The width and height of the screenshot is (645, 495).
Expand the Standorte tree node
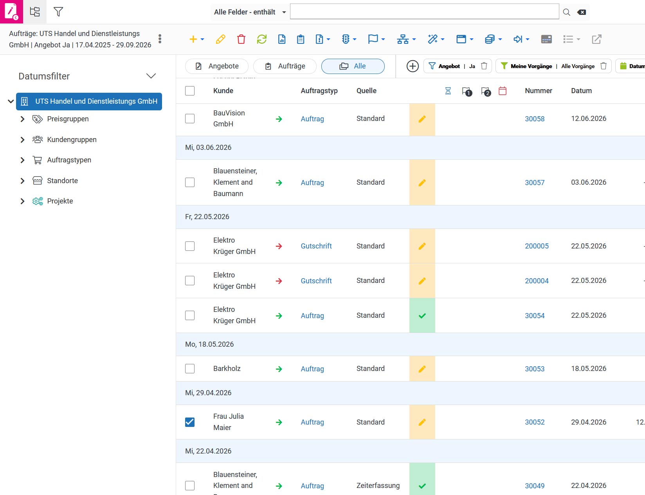point(22,181)
